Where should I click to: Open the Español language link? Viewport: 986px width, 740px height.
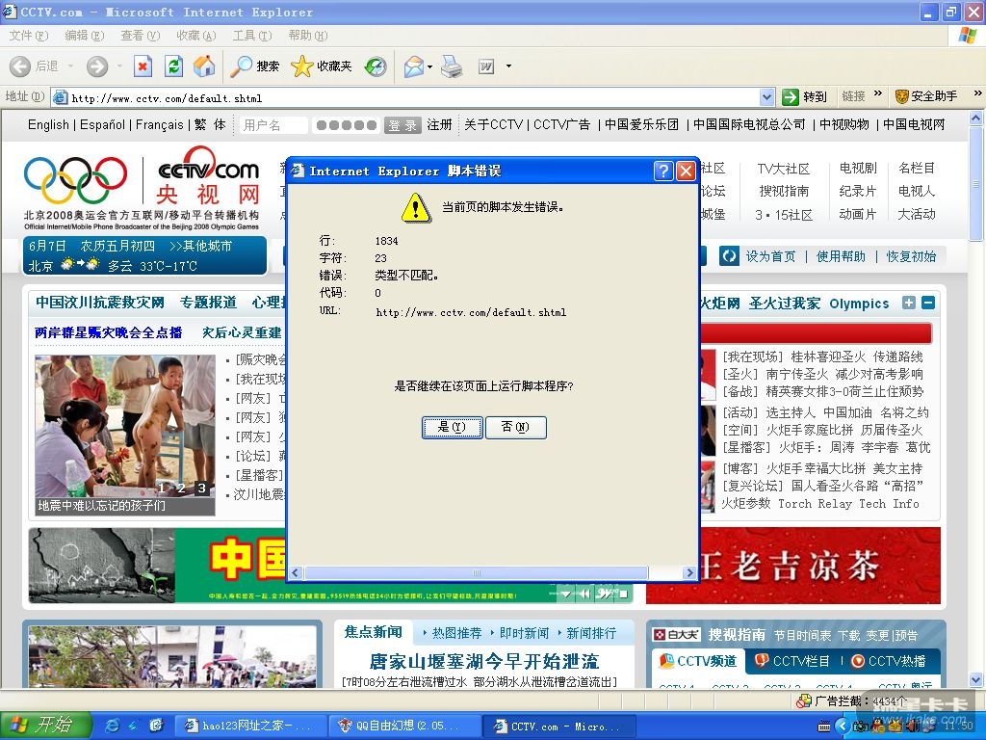pos(102,124)
